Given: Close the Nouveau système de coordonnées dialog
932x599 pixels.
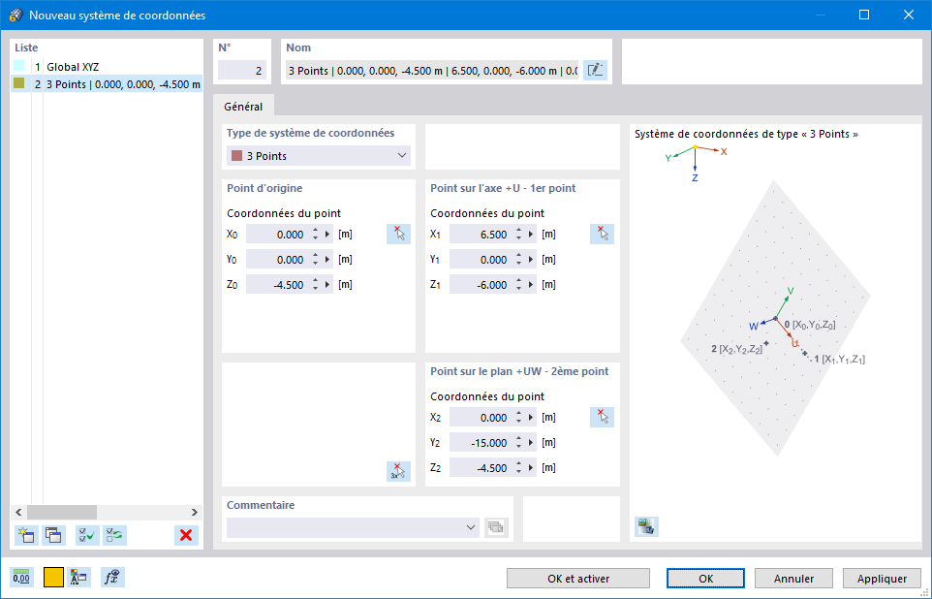Looking at the screenshot, I should pyautogui.click(x=908, y=15).
